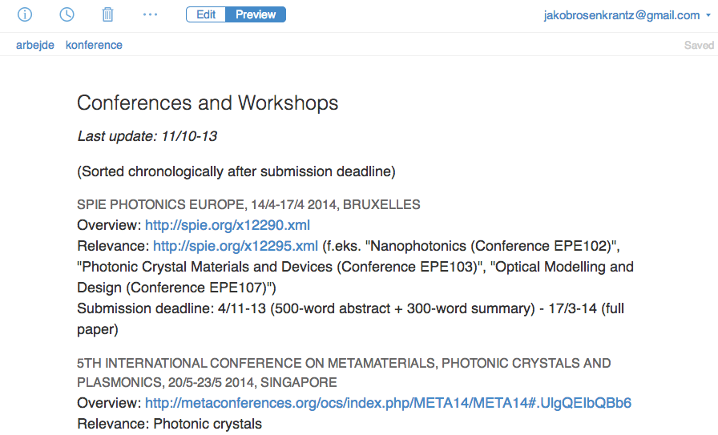The image size is (718, 435).
Task: Open the spie.org/x12290.xml overview link
Action: coord(228,225)
